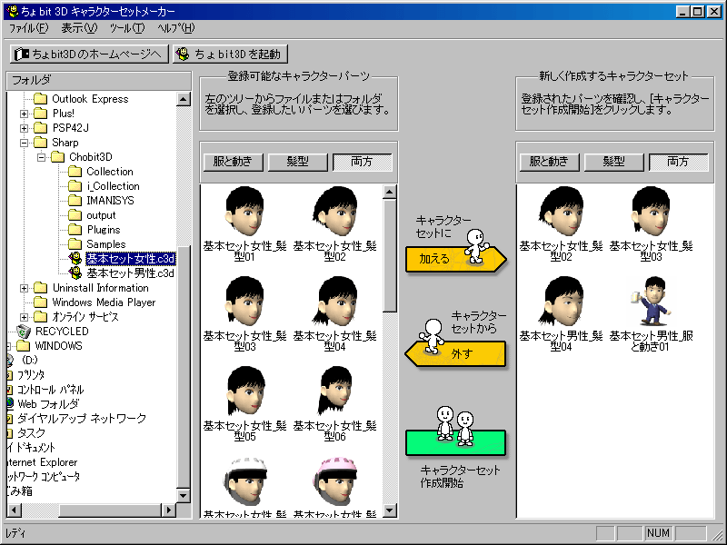Image resolution: width=727 pixels, height=545 pixels.
Task: Click the green キャラクターセット作成開始 icon
Action: (456, 442)
